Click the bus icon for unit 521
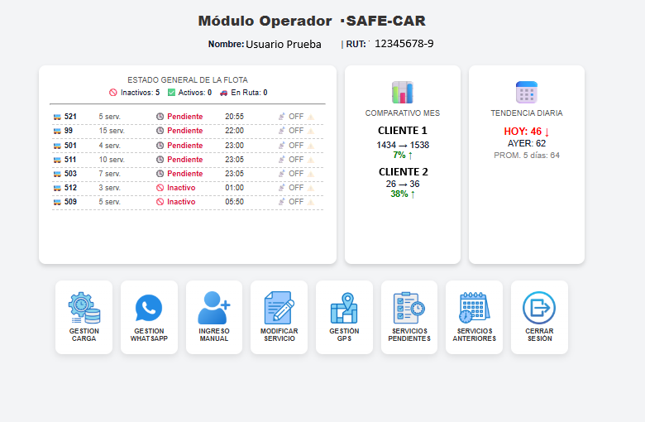The height and width of the screenshot is (422, 645). click(57, 117)
